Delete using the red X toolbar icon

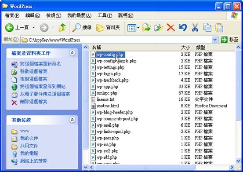coord(171,28)
